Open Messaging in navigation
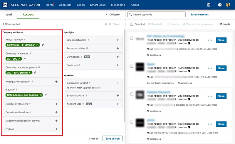Viewport: 235px width, 144px height. coord(118,5)
